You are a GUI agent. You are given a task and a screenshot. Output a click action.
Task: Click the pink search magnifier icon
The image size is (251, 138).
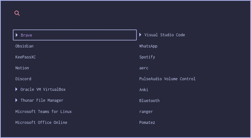click(17, 13)
